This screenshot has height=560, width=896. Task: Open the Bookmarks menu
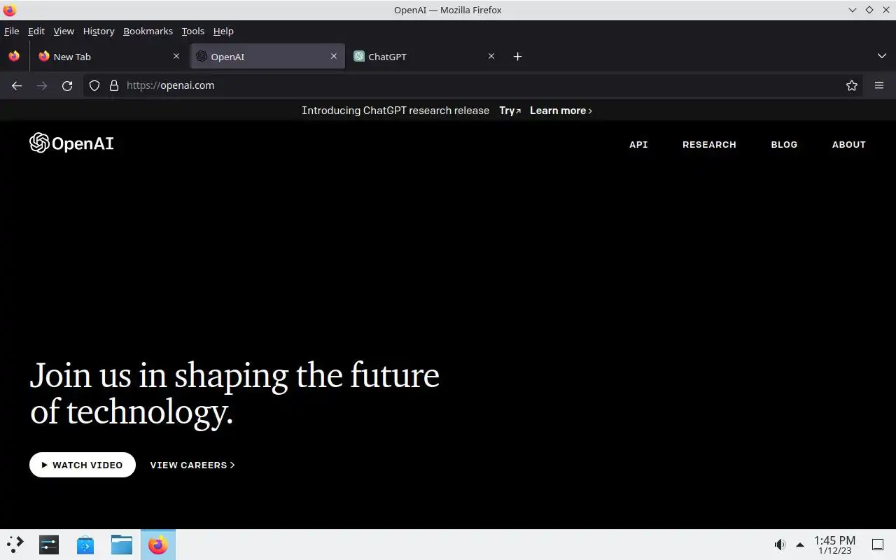coord(148,31)
